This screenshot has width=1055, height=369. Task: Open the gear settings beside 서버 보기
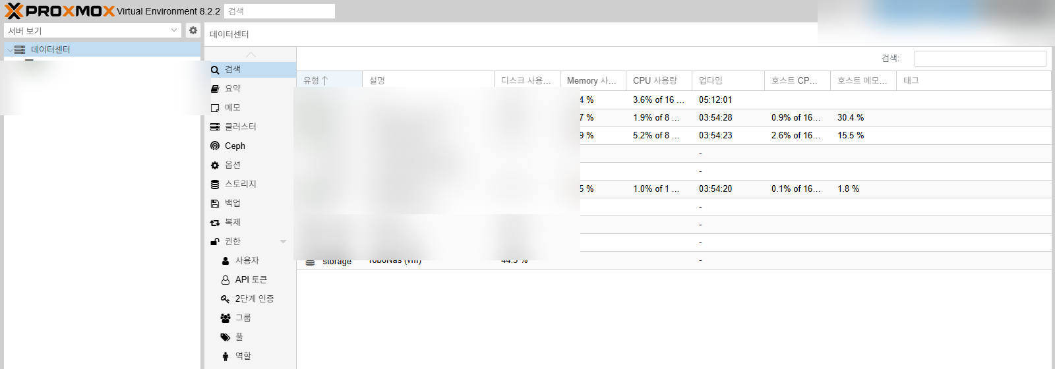coord(193,30)
